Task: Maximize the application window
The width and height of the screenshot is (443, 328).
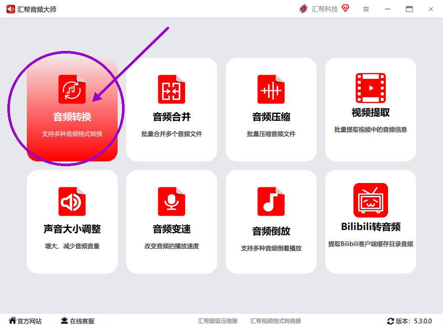Action: 409,9
